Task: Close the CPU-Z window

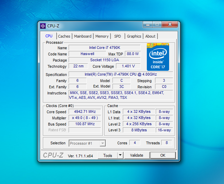Action: [x=170, y=24]
